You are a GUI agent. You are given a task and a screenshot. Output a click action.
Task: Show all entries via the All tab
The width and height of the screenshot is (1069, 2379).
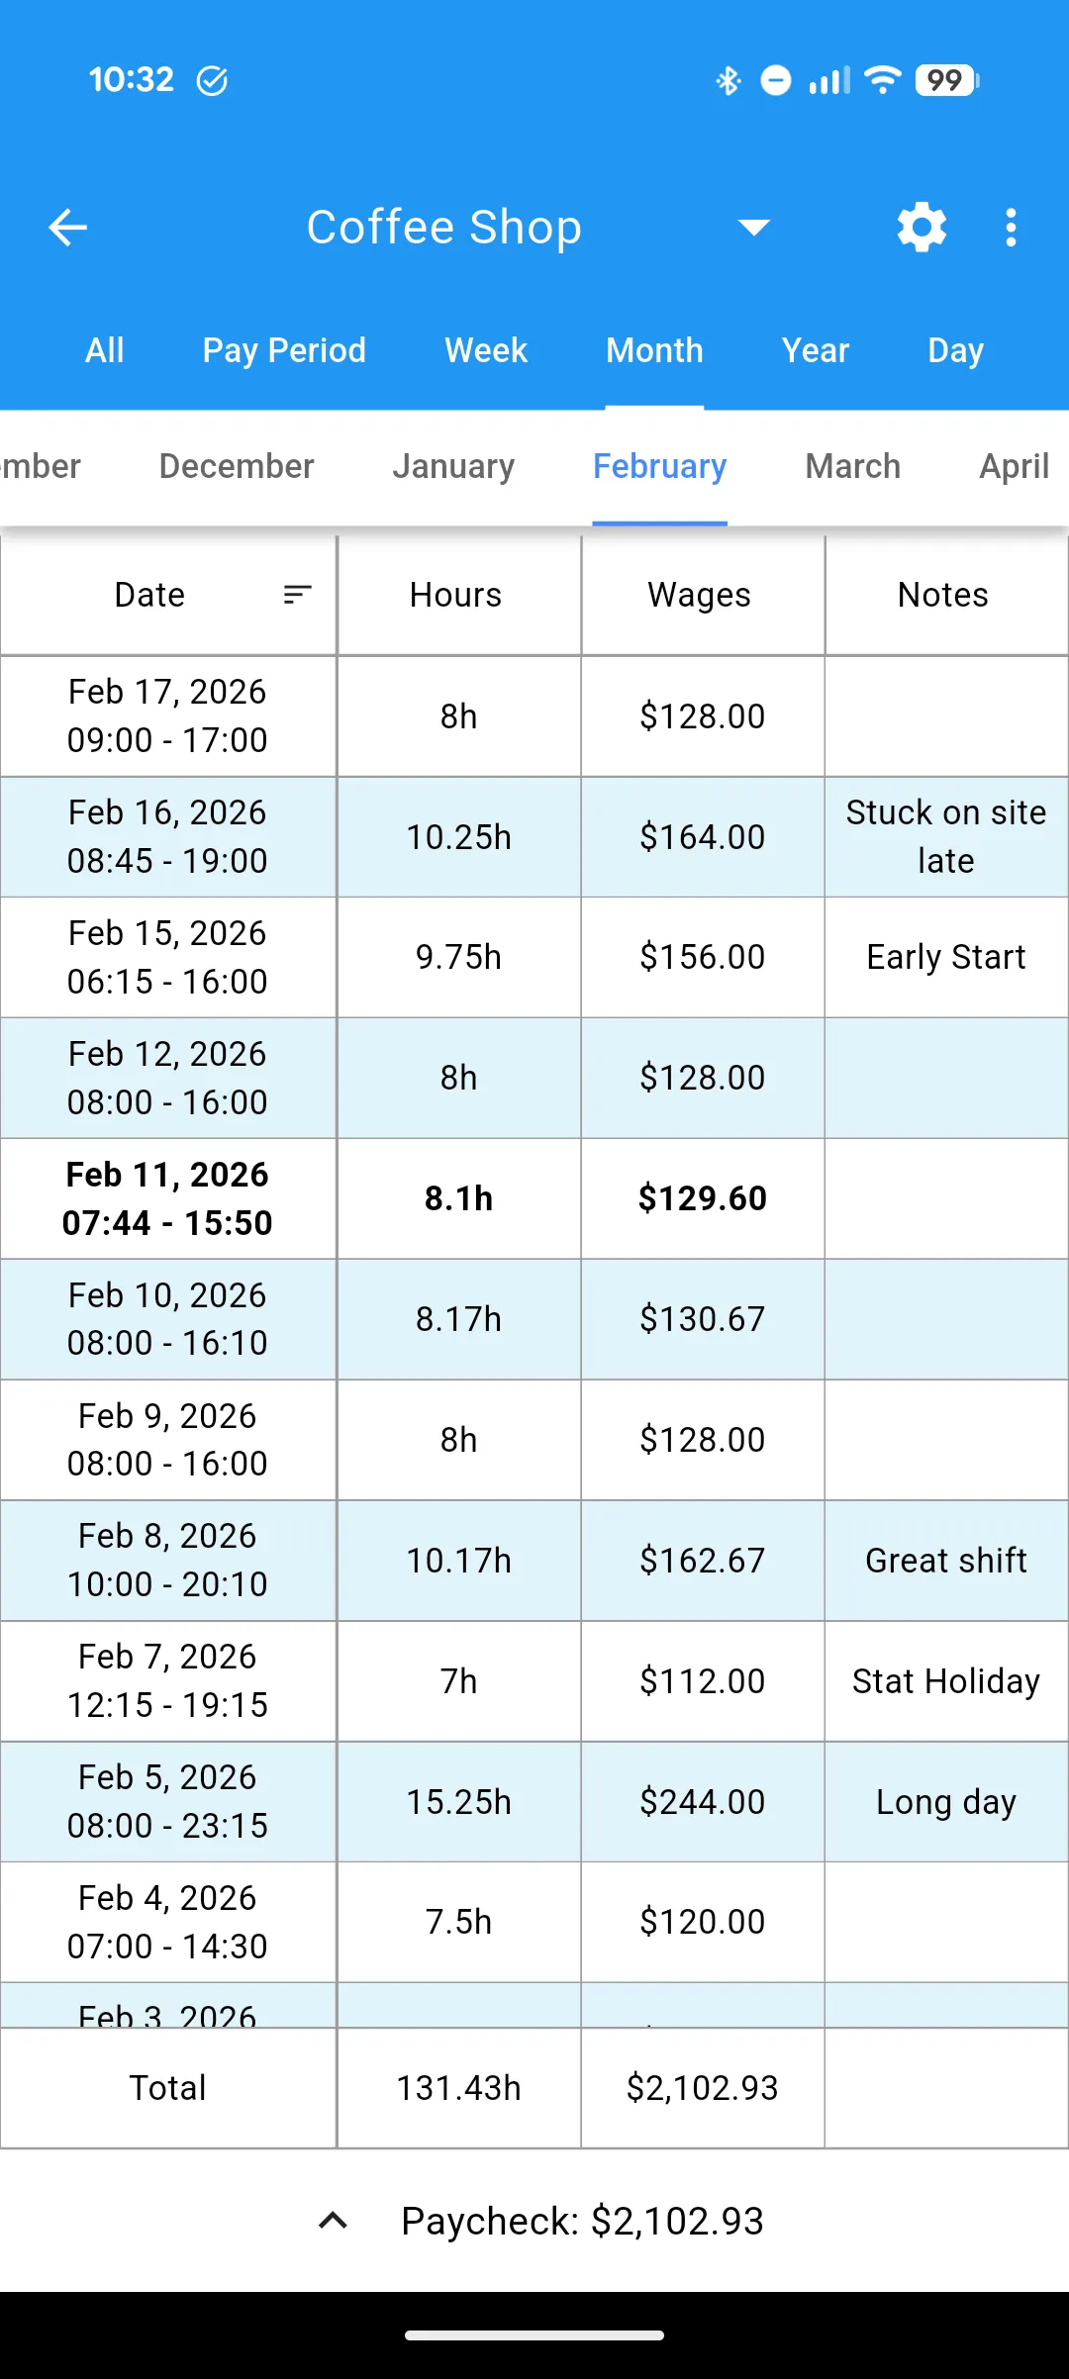(x=104, y=349)
